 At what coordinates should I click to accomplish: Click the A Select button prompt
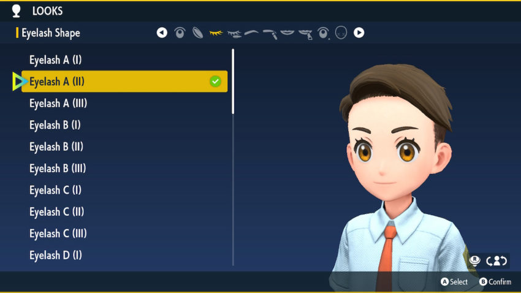click(x=454, y=282)
